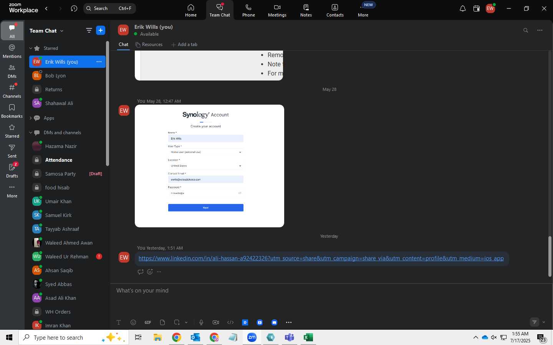Open Channels in the sidebar
This screenshot has height=345, width=553.
12,91
